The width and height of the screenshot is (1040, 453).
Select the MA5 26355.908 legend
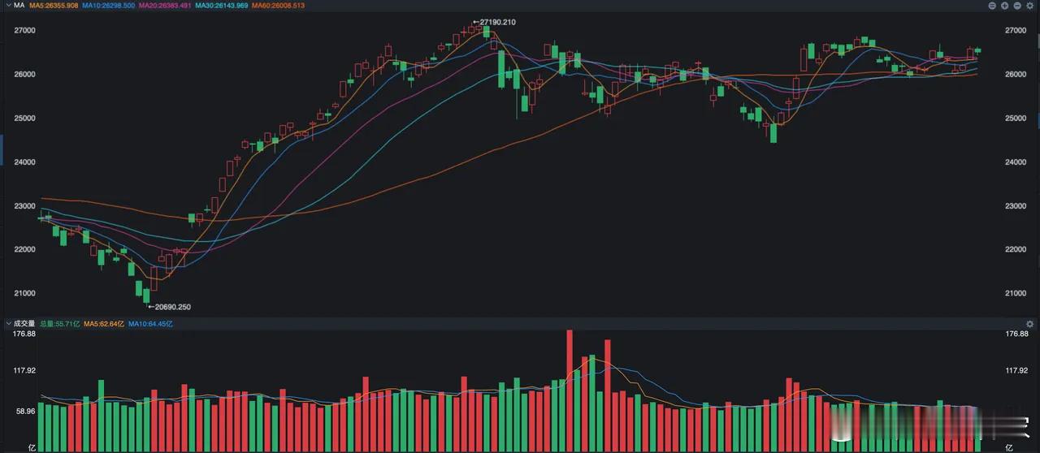pyautogui.click(x=54, y=5)
